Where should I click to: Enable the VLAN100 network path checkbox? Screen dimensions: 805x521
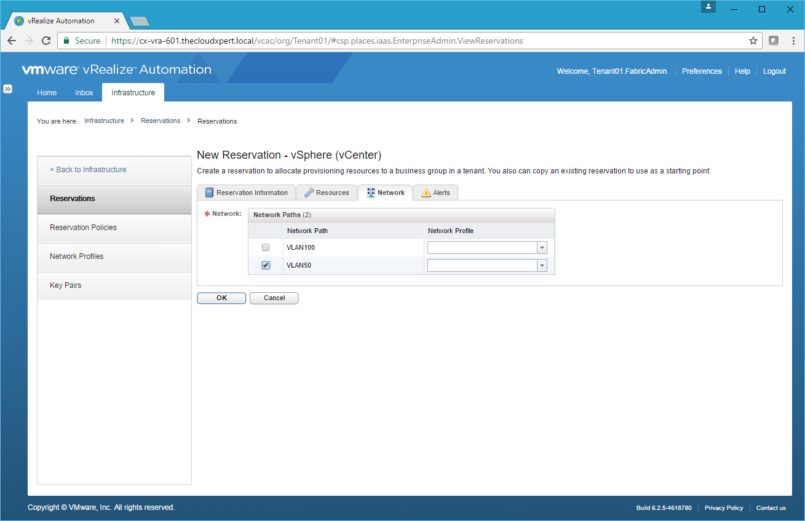[266, 247]
